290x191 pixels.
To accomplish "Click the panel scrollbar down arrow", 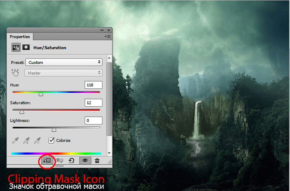I will click(109, 153).
